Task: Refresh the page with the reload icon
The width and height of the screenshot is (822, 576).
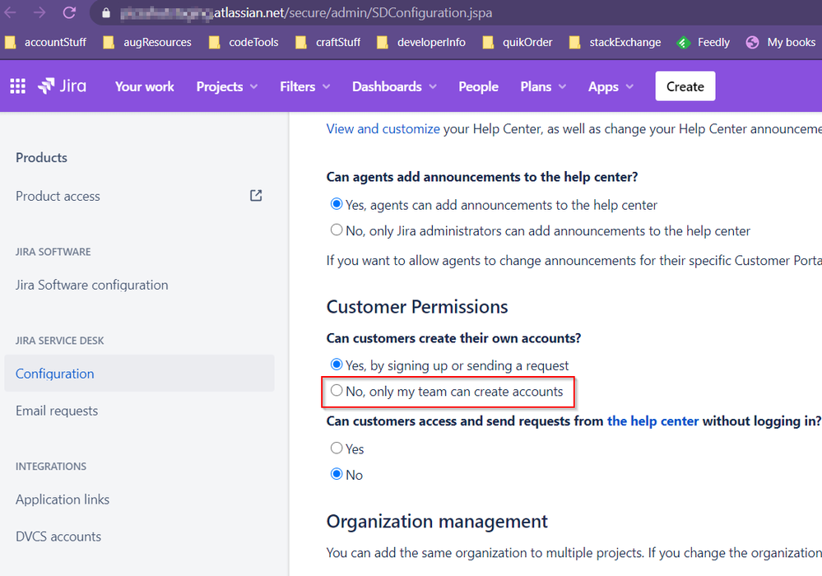Action: coord(67,12)
